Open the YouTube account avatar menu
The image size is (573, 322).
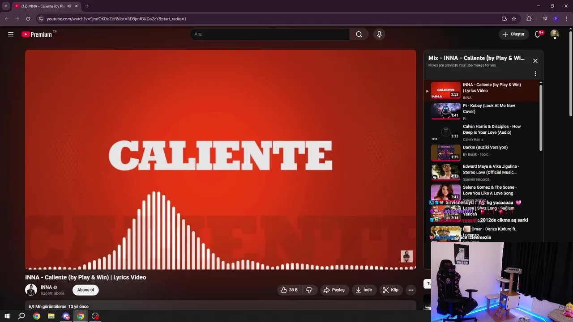click(555, 34)
